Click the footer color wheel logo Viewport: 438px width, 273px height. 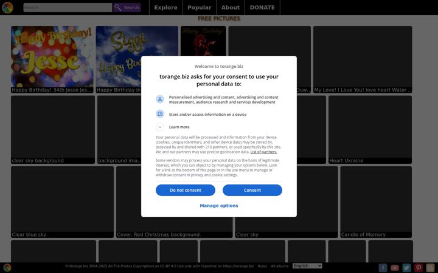[7, 268]
